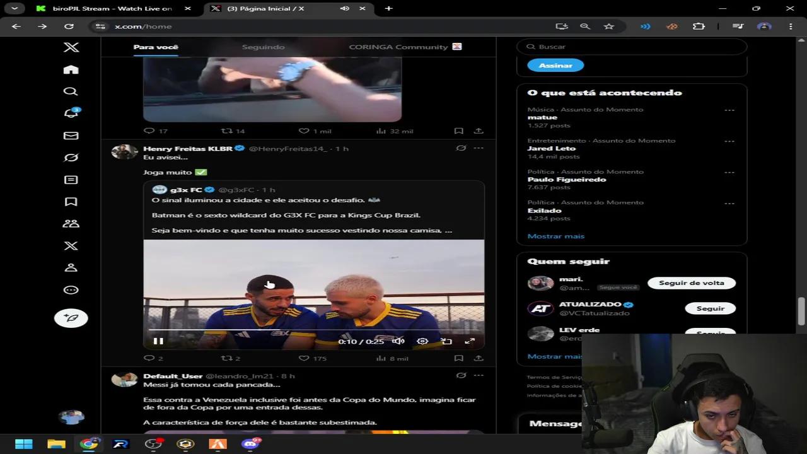
Task: Open Communities icon in sidebar
Action: (71, 224)
